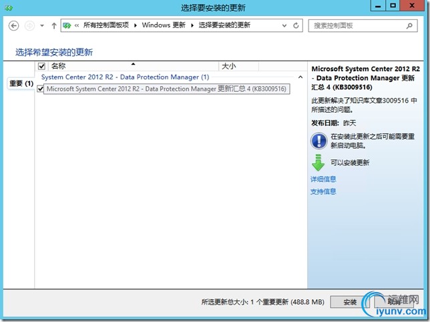Screen dimensions: 430x322
Task: Click the green download-ready arrow icon
Action: [318, 163]
